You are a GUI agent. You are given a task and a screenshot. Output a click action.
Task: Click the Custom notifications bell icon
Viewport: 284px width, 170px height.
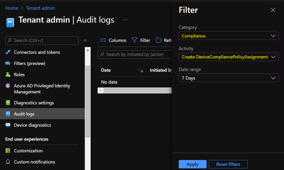[8, 162]
